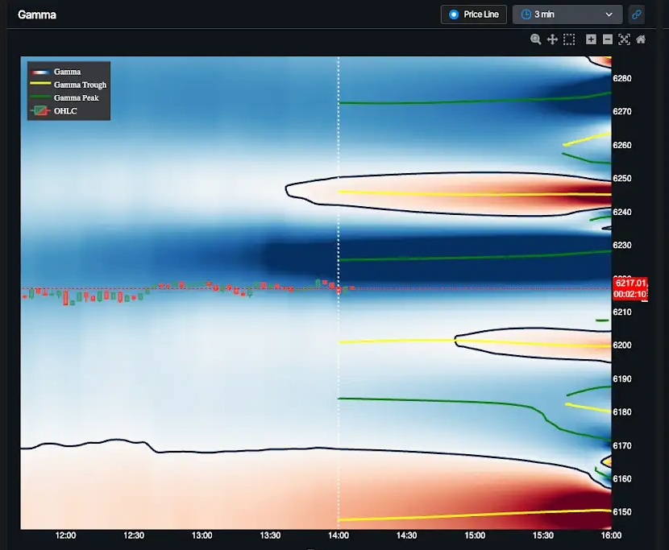
Task: Click the 00:02:10 countdown timer label
Action: tap(630, 294)
